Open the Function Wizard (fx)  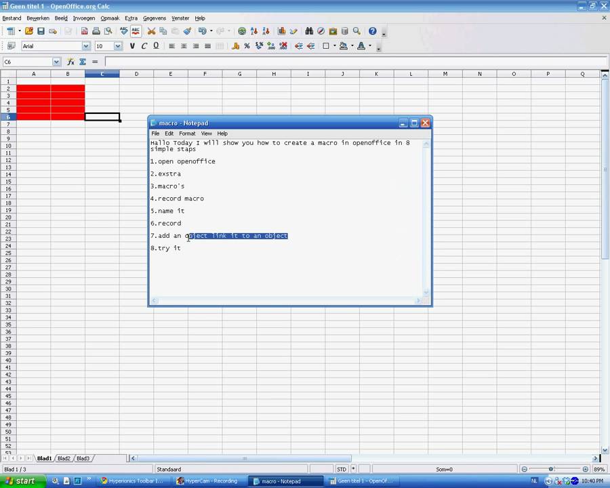70,62
